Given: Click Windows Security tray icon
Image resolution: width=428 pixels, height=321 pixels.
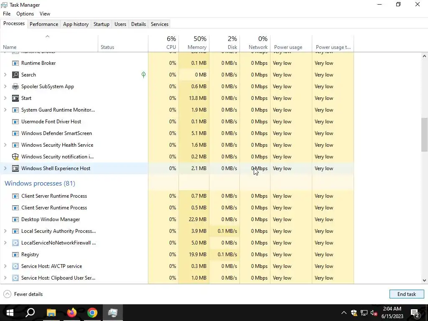Looking at the screenshot, I should tap(354, 313).
